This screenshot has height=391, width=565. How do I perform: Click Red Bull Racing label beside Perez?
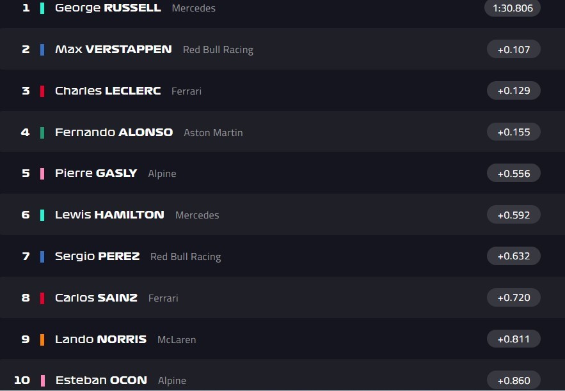click(x=186, y=257)
